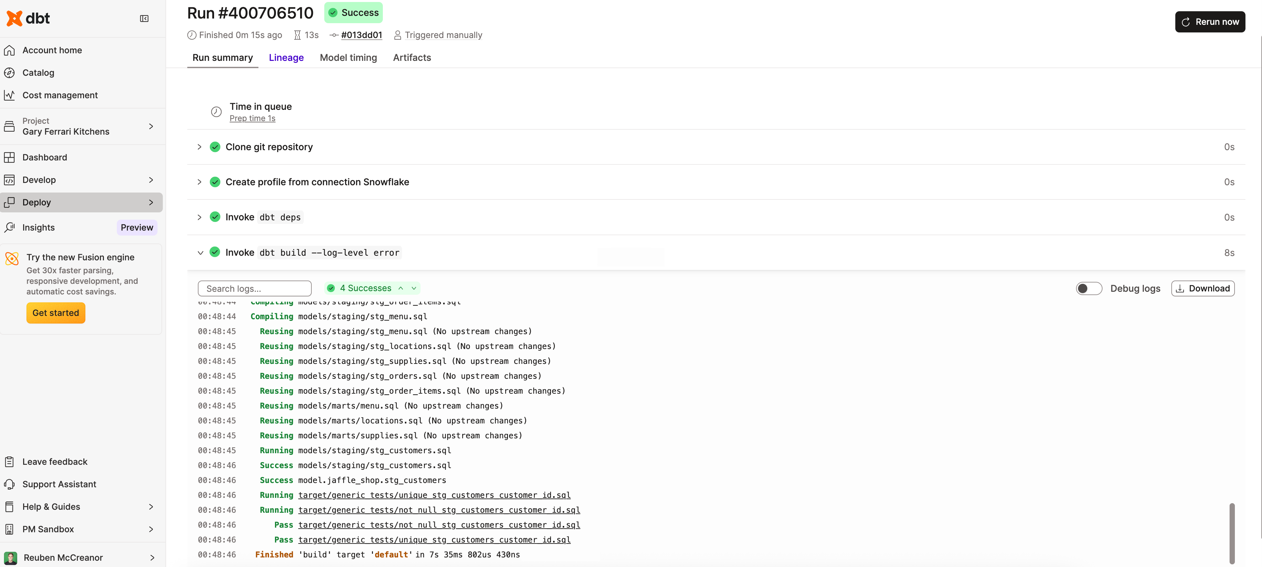Click the Account home house icon
Viewport: 1262px width, 567px height.
point(10,49)
